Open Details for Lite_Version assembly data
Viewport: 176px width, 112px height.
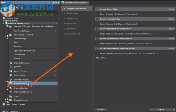click(x=171, y=39)
